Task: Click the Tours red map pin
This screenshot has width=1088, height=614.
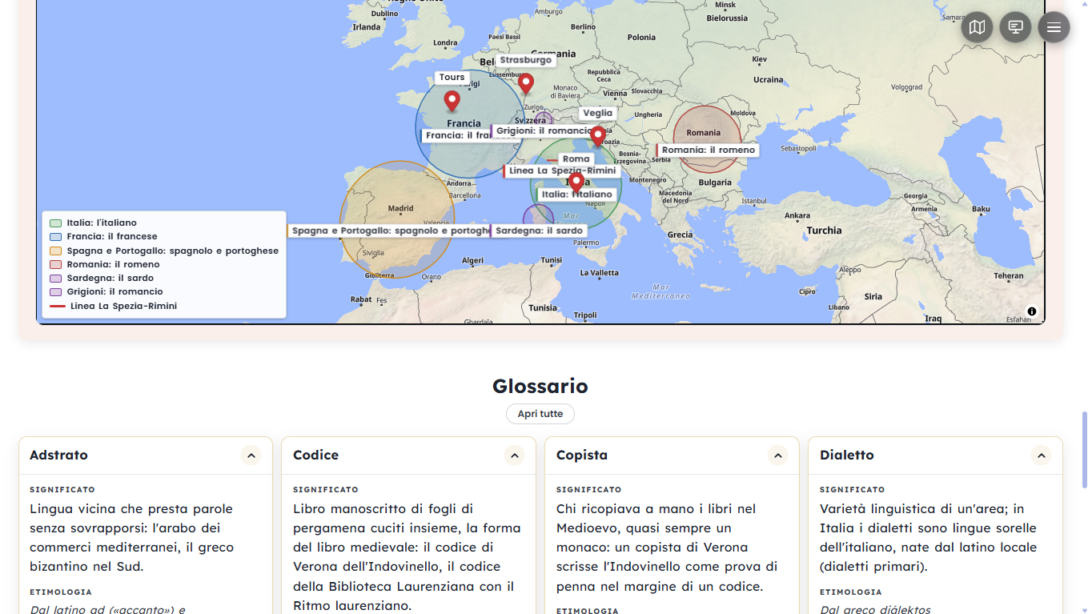Action: (452, 101)
